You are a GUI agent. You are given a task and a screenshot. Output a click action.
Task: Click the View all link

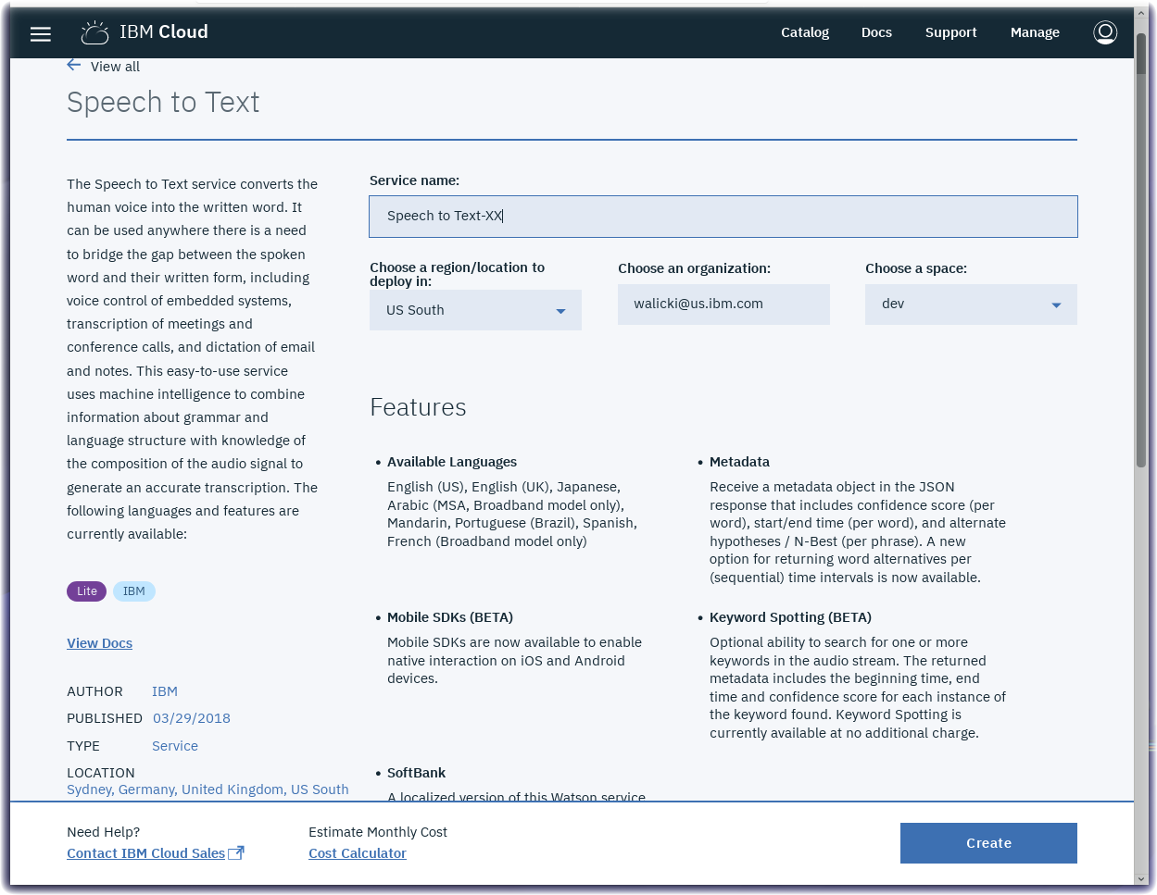(x=115, y=67)
